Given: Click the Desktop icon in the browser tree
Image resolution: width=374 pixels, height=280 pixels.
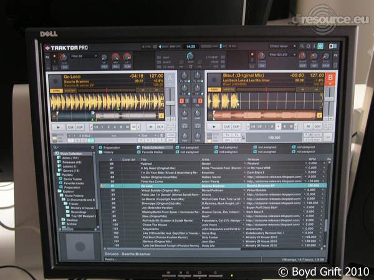Looking at the screenshot, I should tap(64, 220).
